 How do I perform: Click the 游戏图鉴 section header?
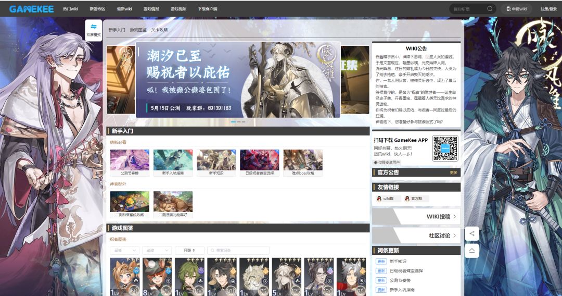[238, 228]
